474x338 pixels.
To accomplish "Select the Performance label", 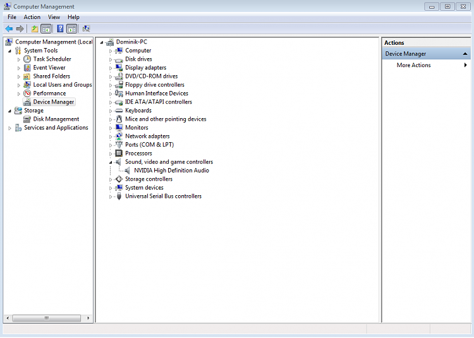I will (49, 93).
